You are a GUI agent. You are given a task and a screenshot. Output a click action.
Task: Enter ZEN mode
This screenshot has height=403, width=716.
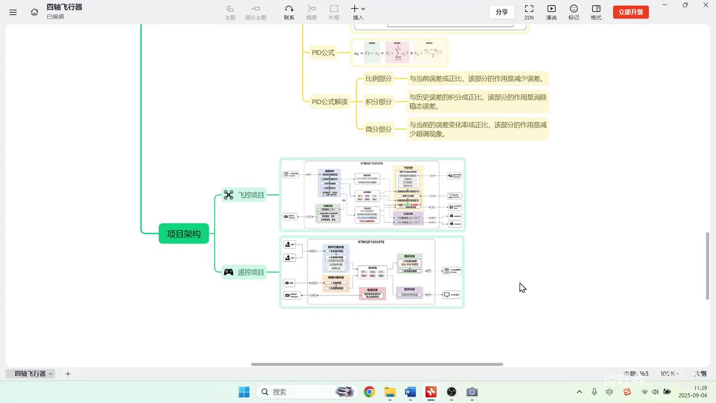529,12
